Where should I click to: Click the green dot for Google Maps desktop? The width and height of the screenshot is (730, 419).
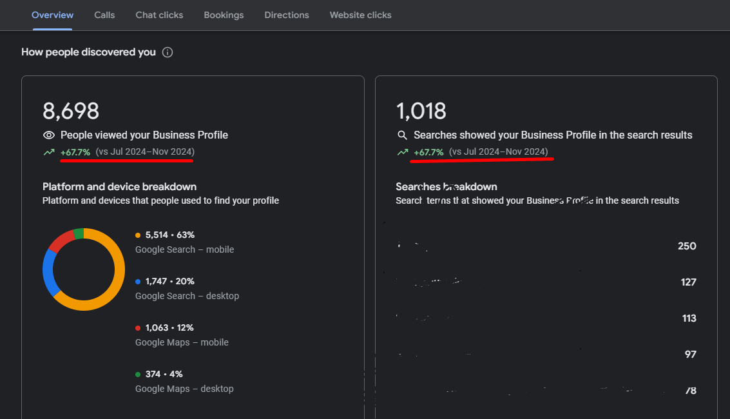click(139, 375)
